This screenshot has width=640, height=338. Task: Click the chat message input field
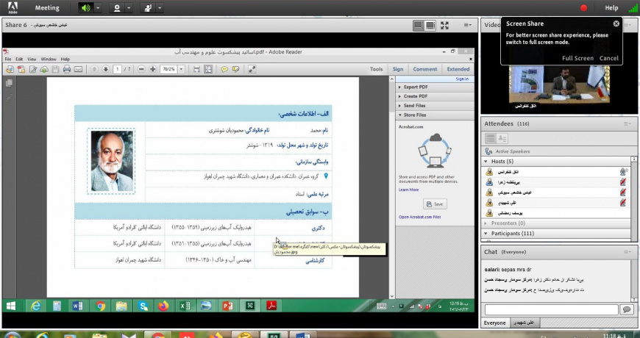tap(552, 309)
